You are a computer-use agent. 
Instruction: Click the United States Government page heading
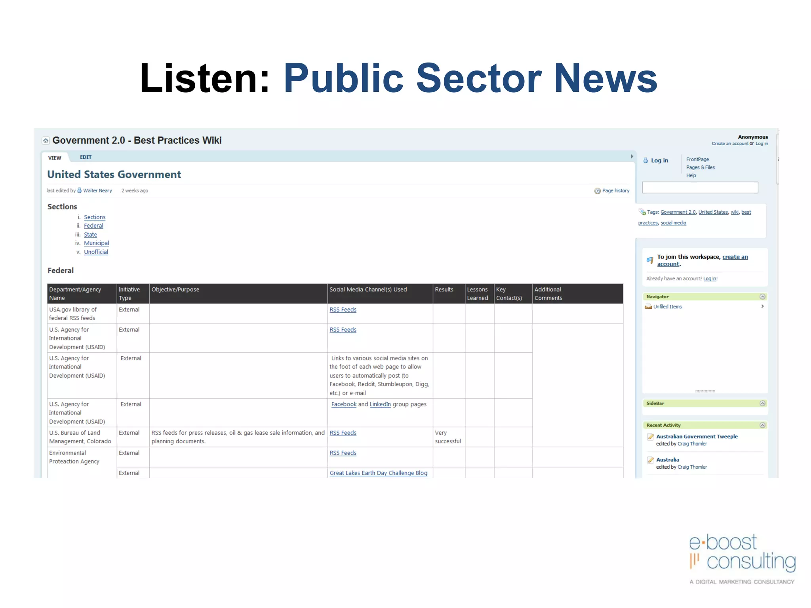(114, 175)
